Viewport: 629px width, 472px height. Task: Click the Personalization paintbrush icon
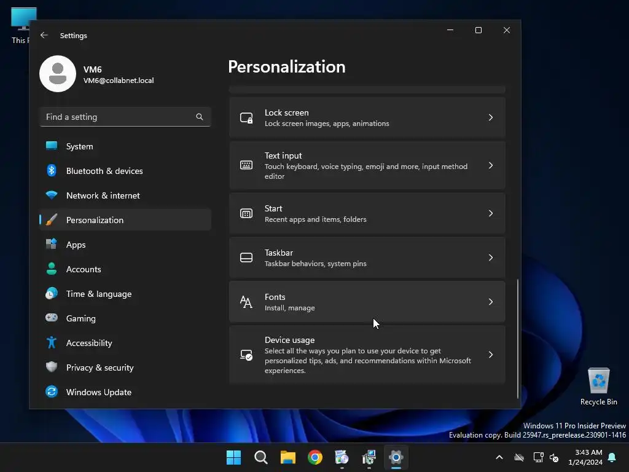coord(52,219)
